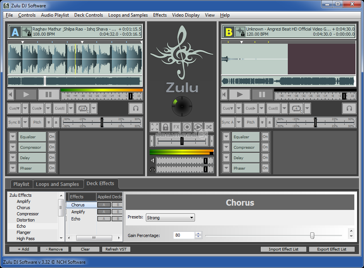Click the crossfader lock icon
Viewport: 364px width, 268px height.
[x=166, y=127]
